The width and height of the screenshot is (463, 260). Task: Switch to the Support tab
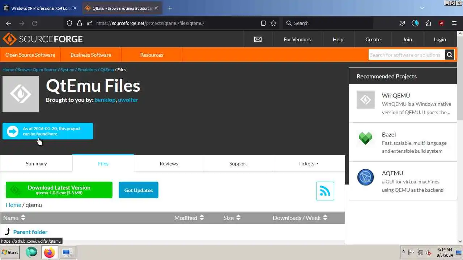tap(238, 164)
